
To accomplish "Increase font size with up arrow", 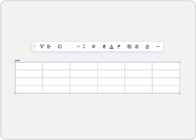I will (84, 45).
